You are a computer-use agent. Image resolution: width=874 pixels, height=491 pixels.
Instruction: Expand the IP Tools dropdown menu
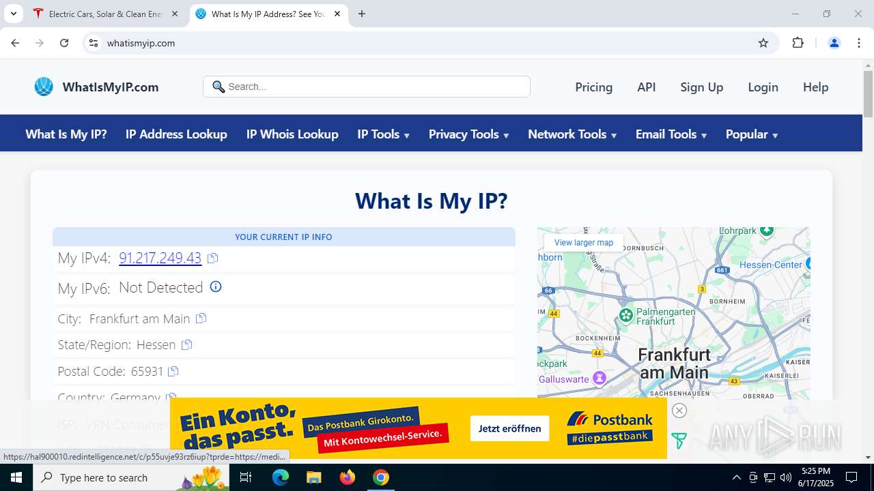(x=384, y=134)
